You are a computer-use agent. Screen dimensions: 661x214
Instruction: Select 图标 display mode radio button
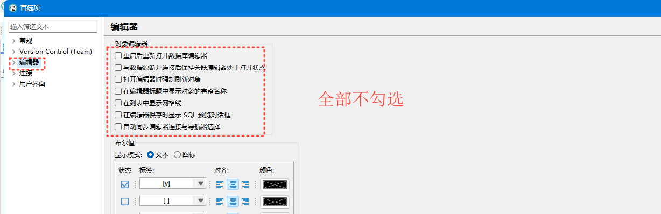177,155
